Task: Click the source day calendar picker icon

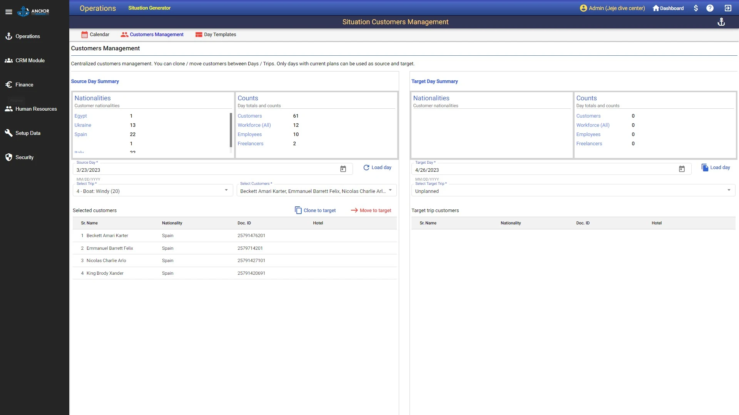Action: (343, 170)
